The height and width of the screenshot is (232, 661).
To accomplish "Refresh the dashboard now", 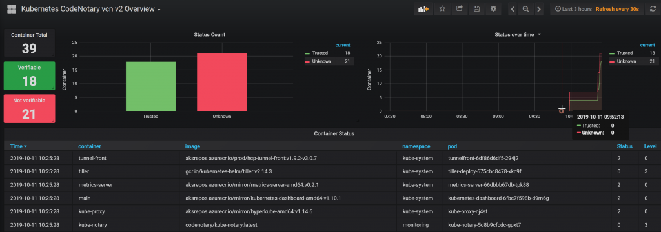I will coord(653,9).
